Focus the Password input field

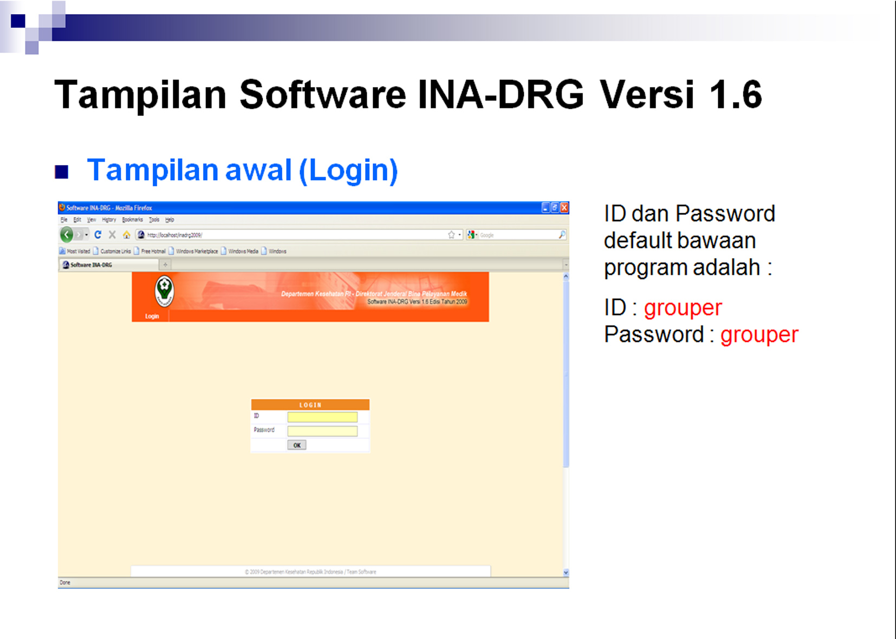click(x=322, y=431)
